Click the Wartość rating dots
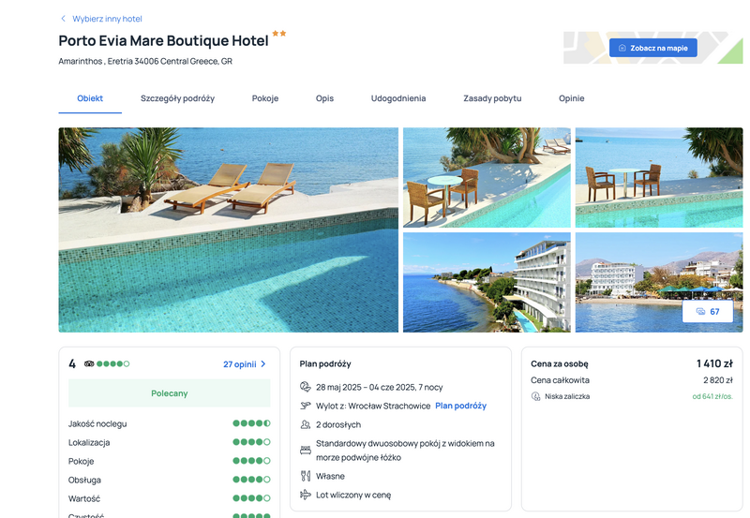750x518 pixels. tap(251, 498)
